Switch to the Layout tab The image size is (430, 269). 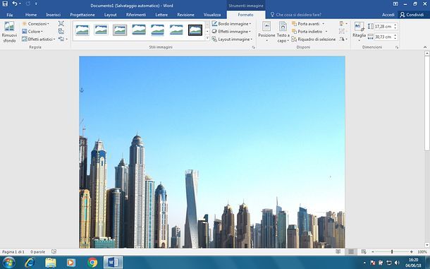click(111, 15)
